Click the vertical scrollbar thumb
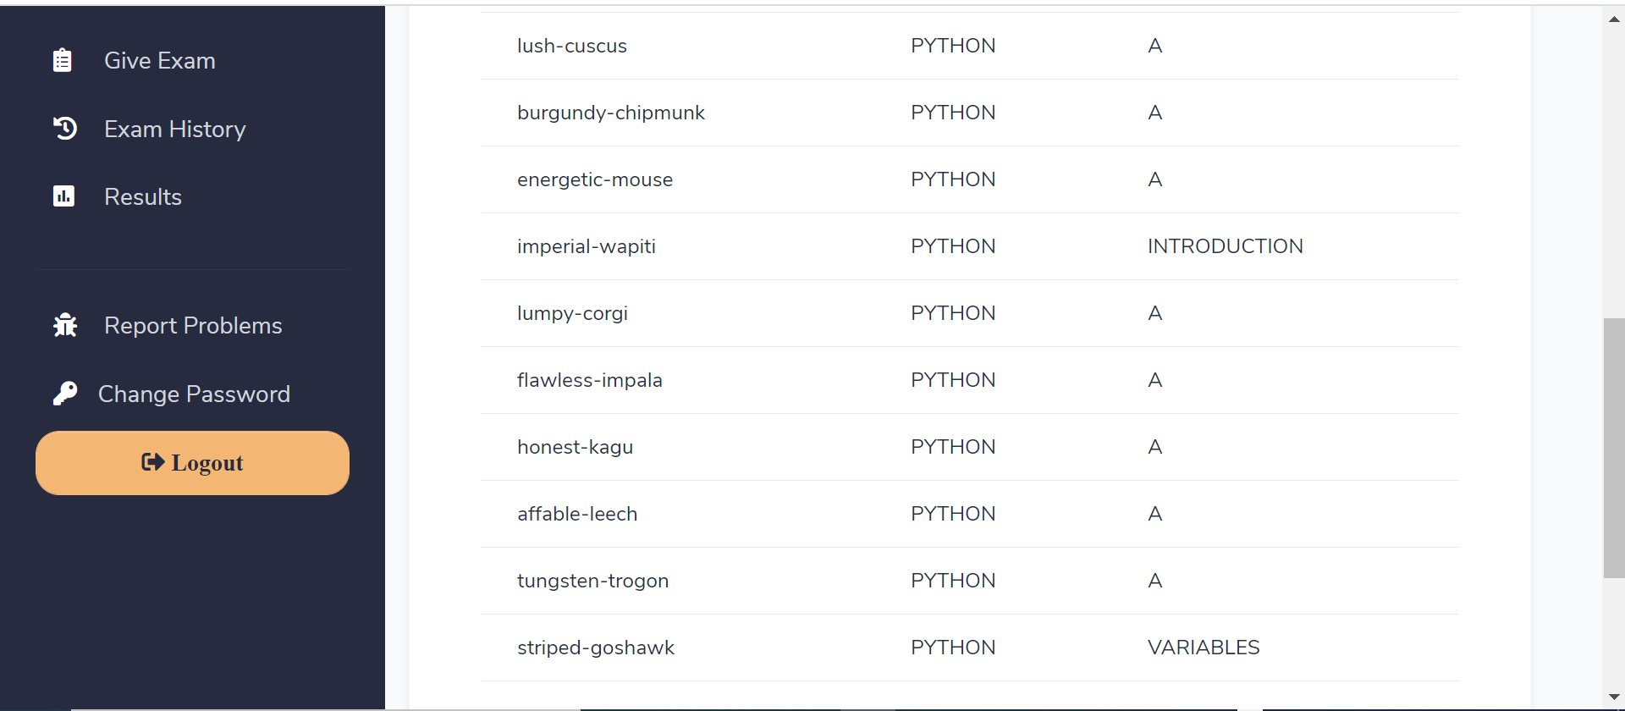The image size is (1625, 711). point(1614,447)
